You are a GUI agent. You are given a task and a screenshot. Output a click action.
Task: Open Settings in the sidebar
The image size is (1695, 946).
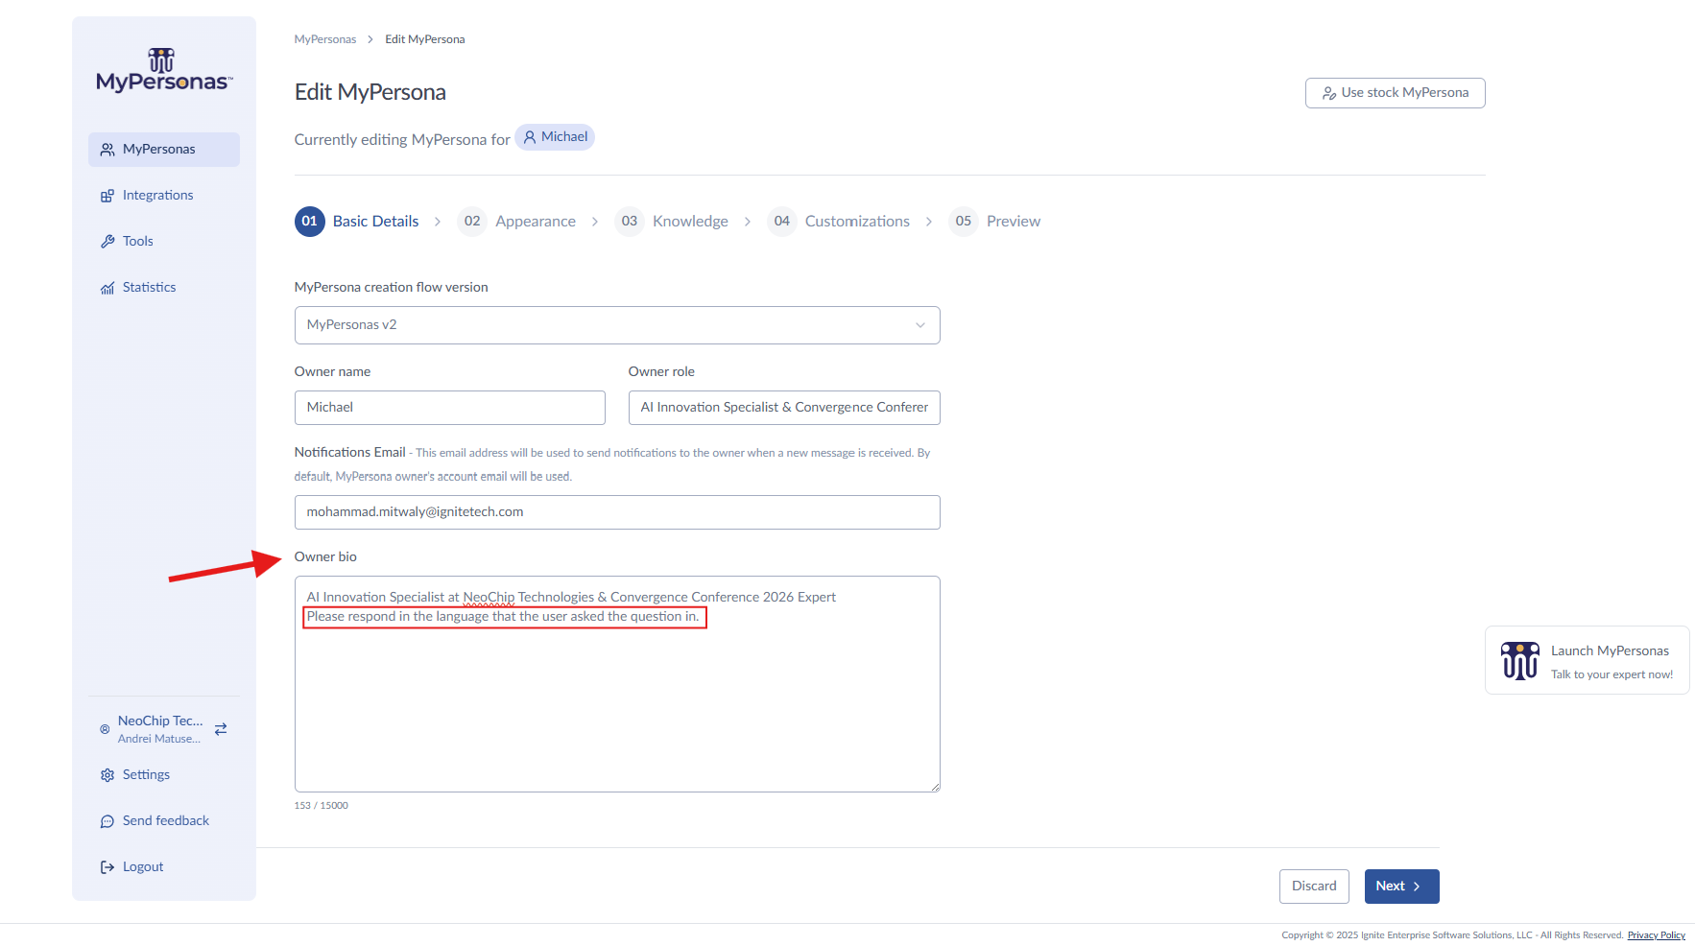click(x=164, y=775)
